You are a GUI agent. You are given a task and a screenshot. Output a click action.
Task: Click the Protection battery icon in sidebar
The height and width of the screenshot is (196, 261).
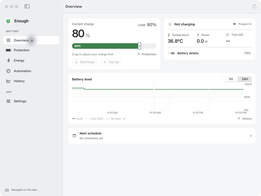(x=9, y=50)
